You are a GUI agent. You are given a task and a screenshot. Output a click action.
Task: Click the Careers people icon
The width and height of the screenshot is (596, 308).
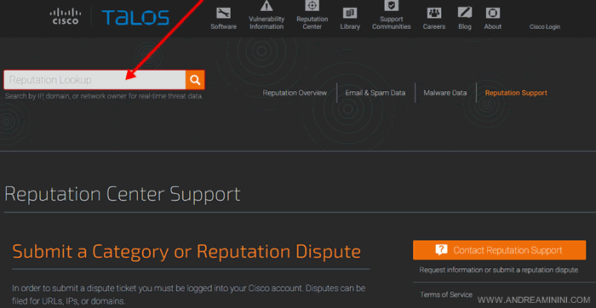434,14
